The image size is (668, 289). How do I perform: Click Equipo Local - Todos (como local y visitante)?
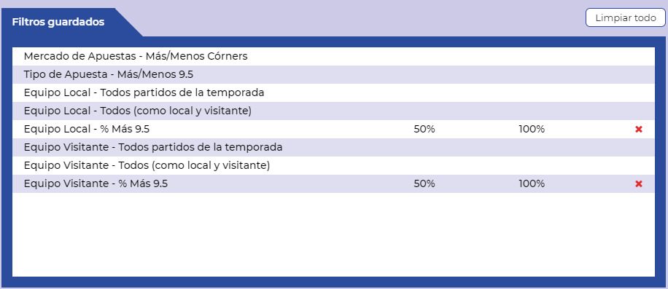pos(138,111)
